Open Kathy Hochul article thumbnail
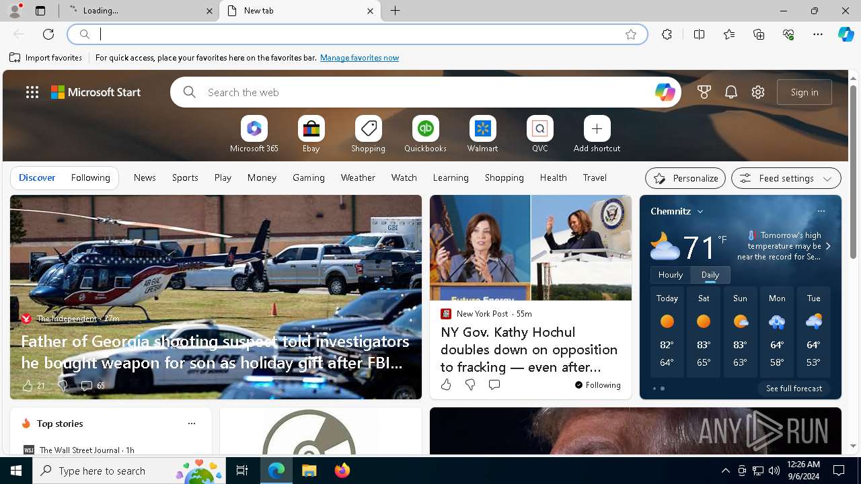 tap(531, 248)
